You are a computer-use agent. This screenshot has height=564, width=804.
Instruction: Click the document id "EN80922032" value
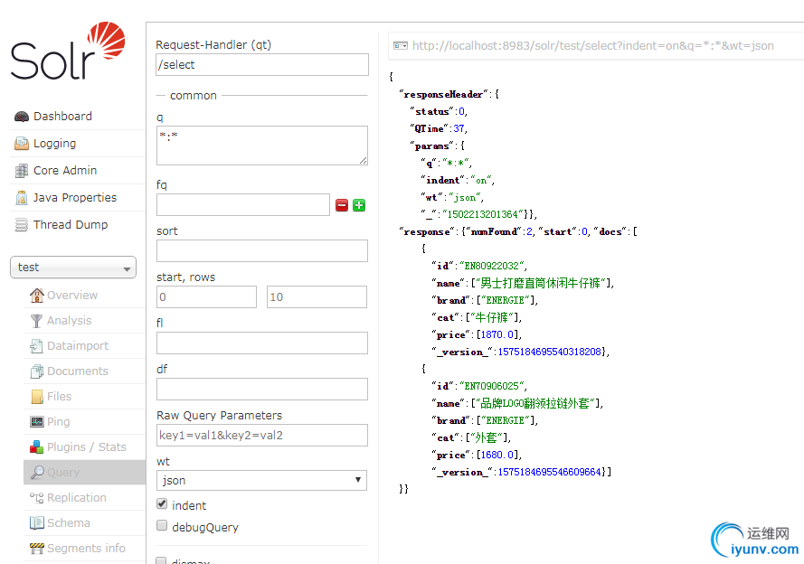point(492,266)
